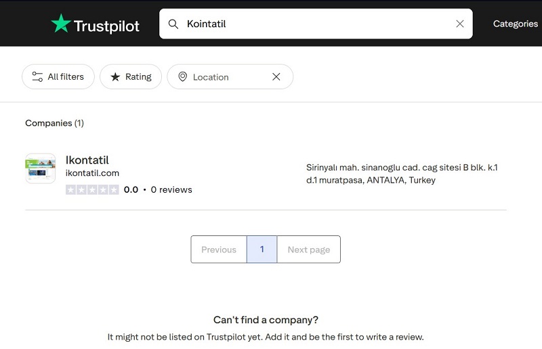Click the Trustpilot star logo
Image resolution: width=542 pixels, height=349 pixels.
point(61,24)
